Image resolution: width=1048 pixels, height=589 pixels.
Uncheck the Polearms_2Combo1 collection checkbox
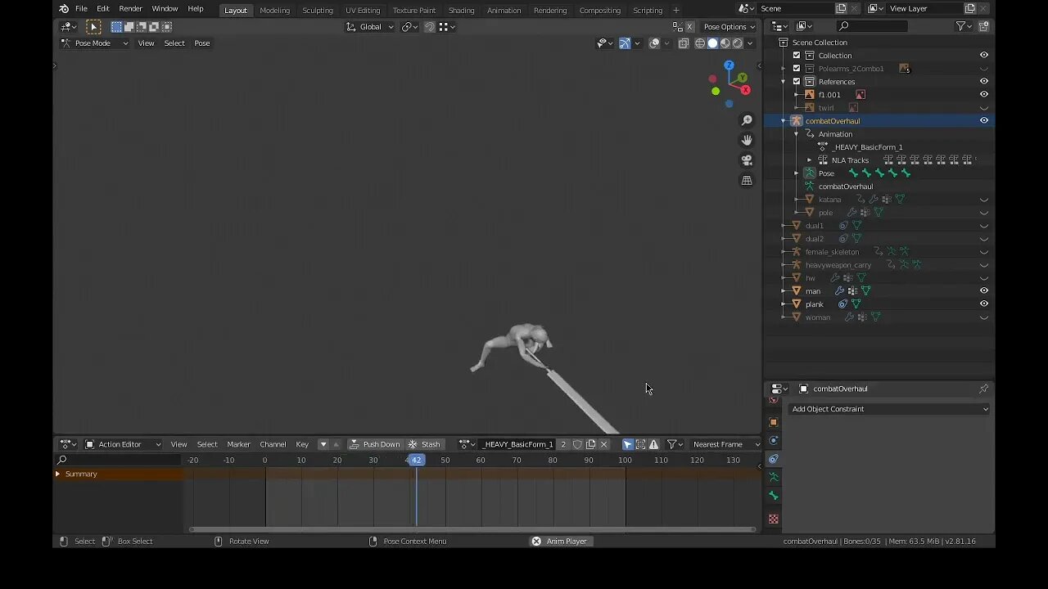coord(797,69)
